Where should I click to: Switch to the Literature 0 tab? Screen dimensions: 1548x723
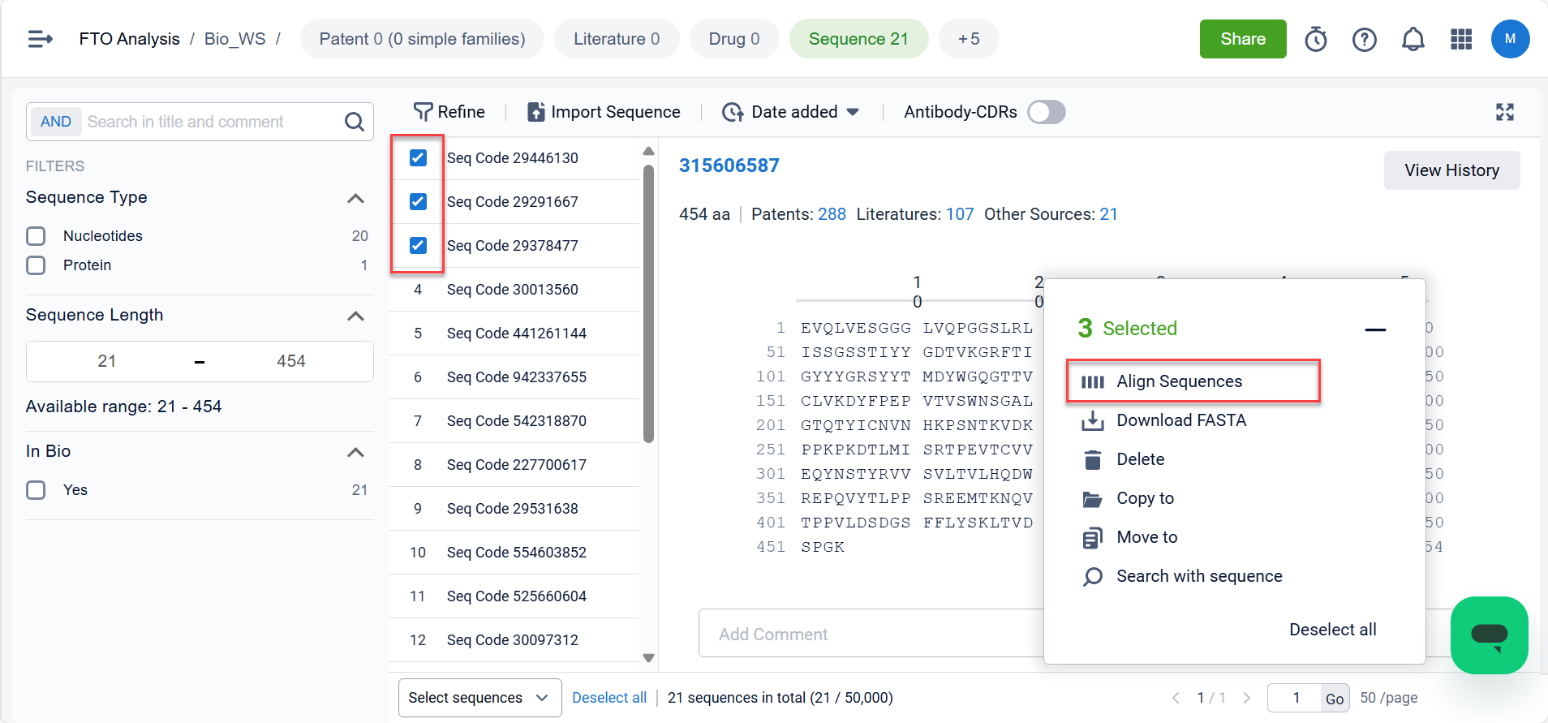[x=616, y=39]
